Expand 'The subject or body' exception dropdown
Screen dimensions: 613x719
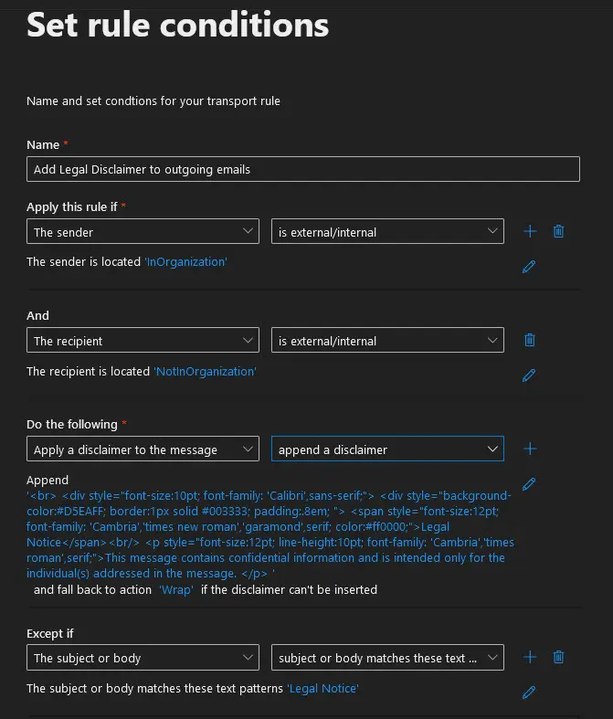(x=143, y=657)
